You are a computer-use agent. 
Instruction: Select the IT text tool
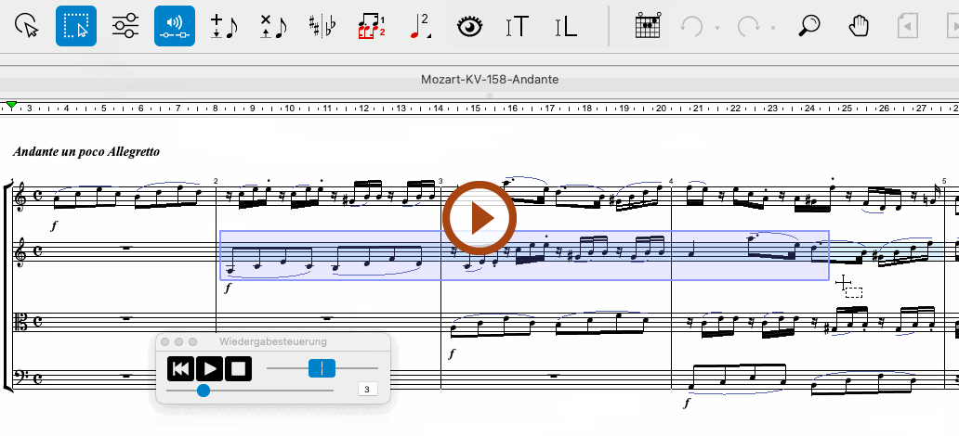click(x=518, y=26)
